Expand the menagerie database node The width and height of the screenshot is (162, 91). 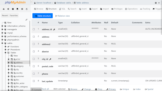coord(2,29)
